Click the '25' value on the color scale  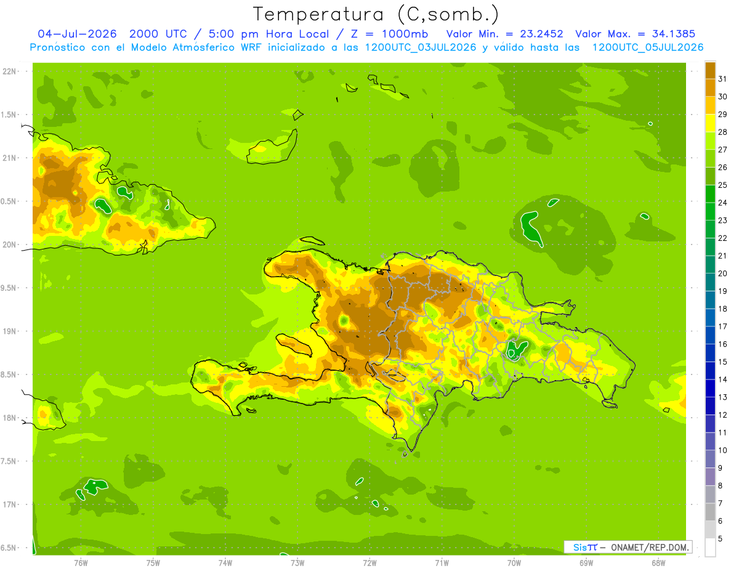[x=723, y=185]
